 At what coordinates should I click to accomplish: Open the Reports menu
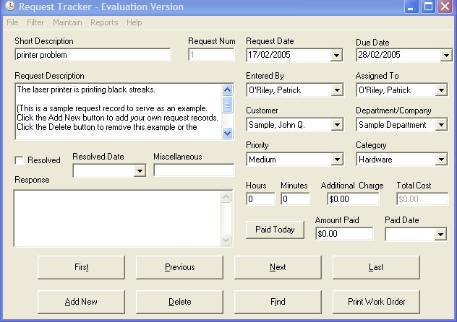104,22
